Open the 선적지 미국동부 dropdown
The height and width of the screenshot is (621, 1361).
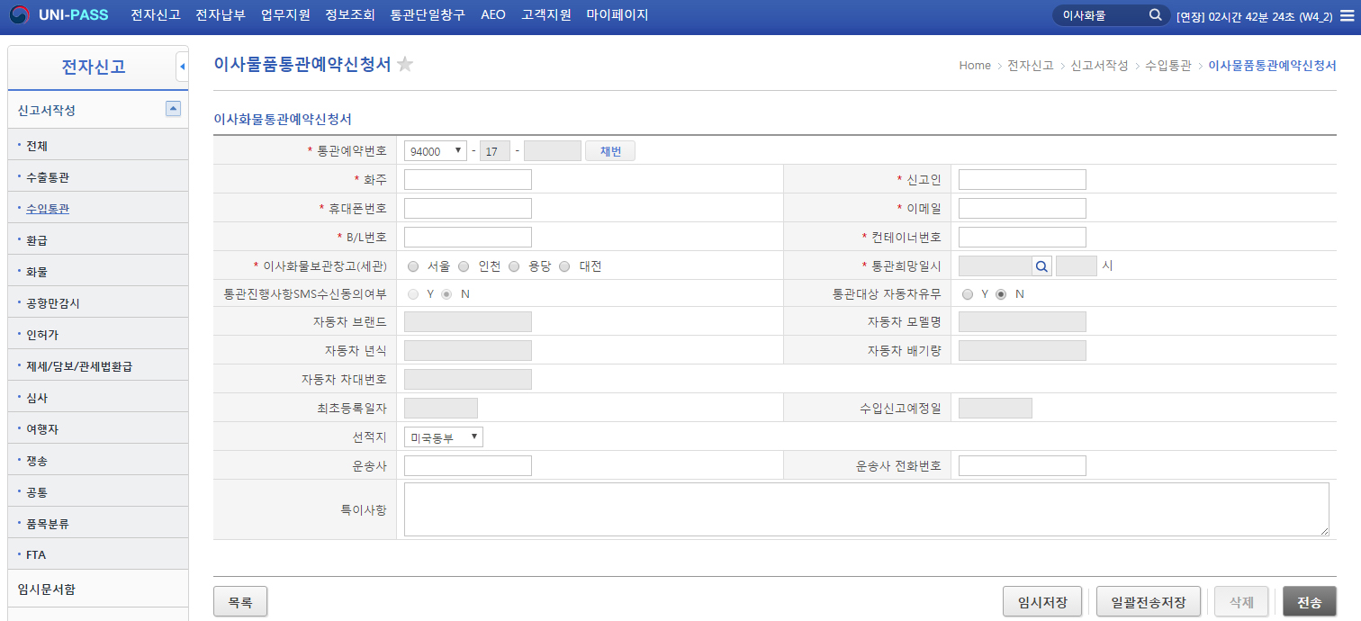coord(443,437)
